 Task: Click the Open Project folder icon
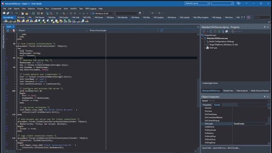tap(26, 13)
